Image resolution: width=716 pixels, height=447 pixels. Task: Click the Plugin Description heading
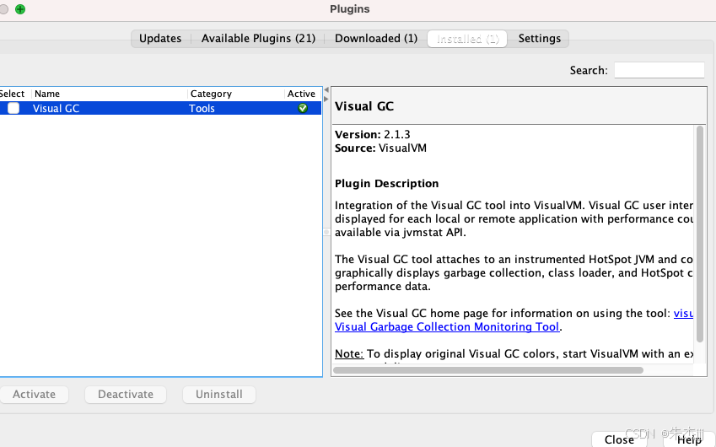pos(386,184)
